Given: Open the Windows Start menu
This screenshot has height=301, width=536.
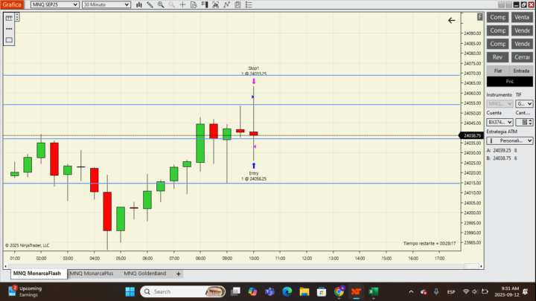Looking at the screenshot, I should 130,292.
